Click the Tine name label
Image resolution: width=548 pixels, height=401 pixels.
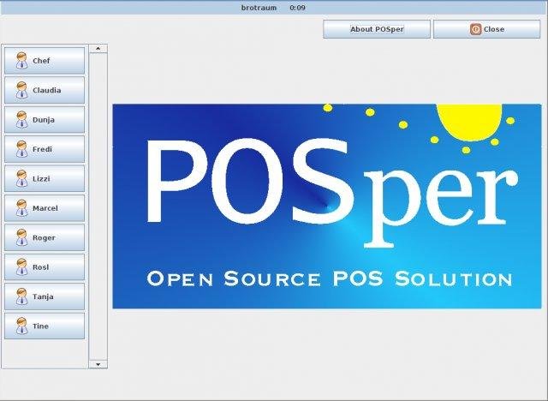coord(40,326)
